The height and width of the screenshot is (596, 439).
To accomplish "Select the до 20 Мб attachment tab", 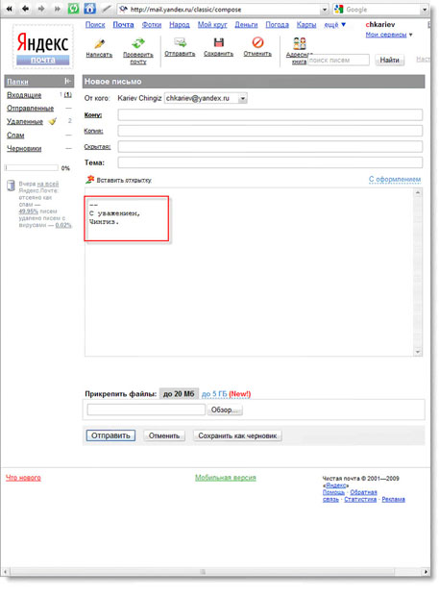I will tap(179, 394).
